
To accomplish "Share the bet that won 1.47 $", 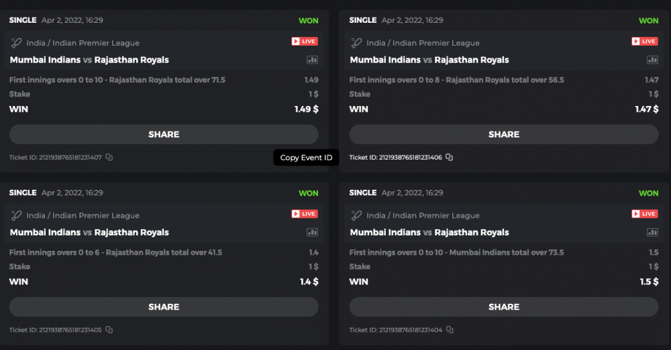I will pos(504,134).
